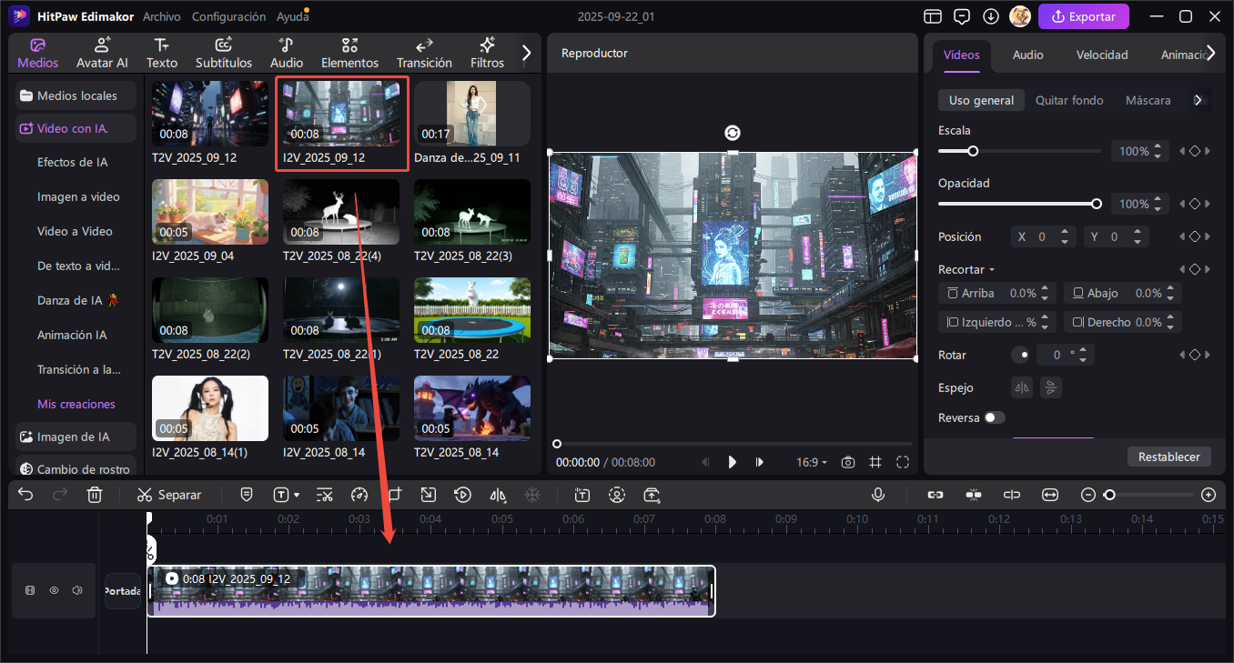
Task: Click the delete trash icon in timeline toolbar
Action: [x=95, y=495]
